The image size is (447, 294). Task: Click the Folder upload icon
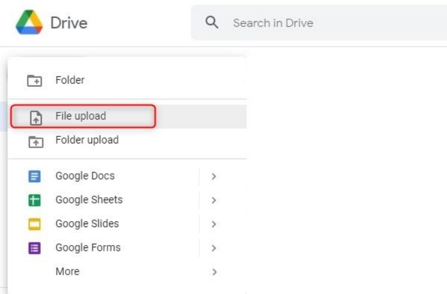point(35,142)
